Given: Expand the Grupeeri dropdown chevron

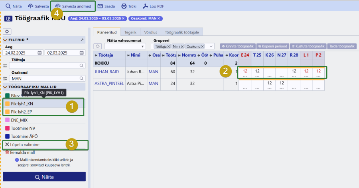Looking at the screenshot, I should click(211, 46).
